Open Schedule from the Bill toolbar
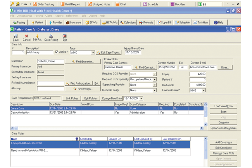Viewport: 252px width, 168px height. [x=182, y=23]
